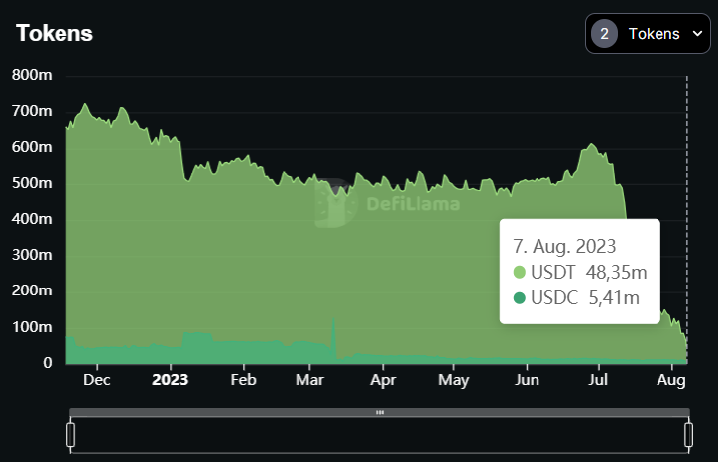Screen dimensions: 718x462
Task: Click the '400m' y-axis label
Action: [x=32, y=219]
